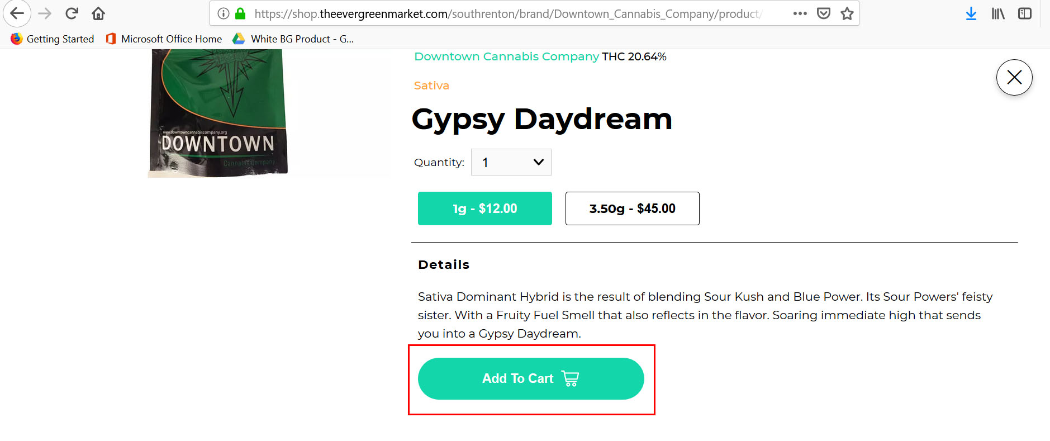This screenshot has width=1050, height=441.
Task: Select the 1g - $12.00 option
Action: [x=485, y=208]
